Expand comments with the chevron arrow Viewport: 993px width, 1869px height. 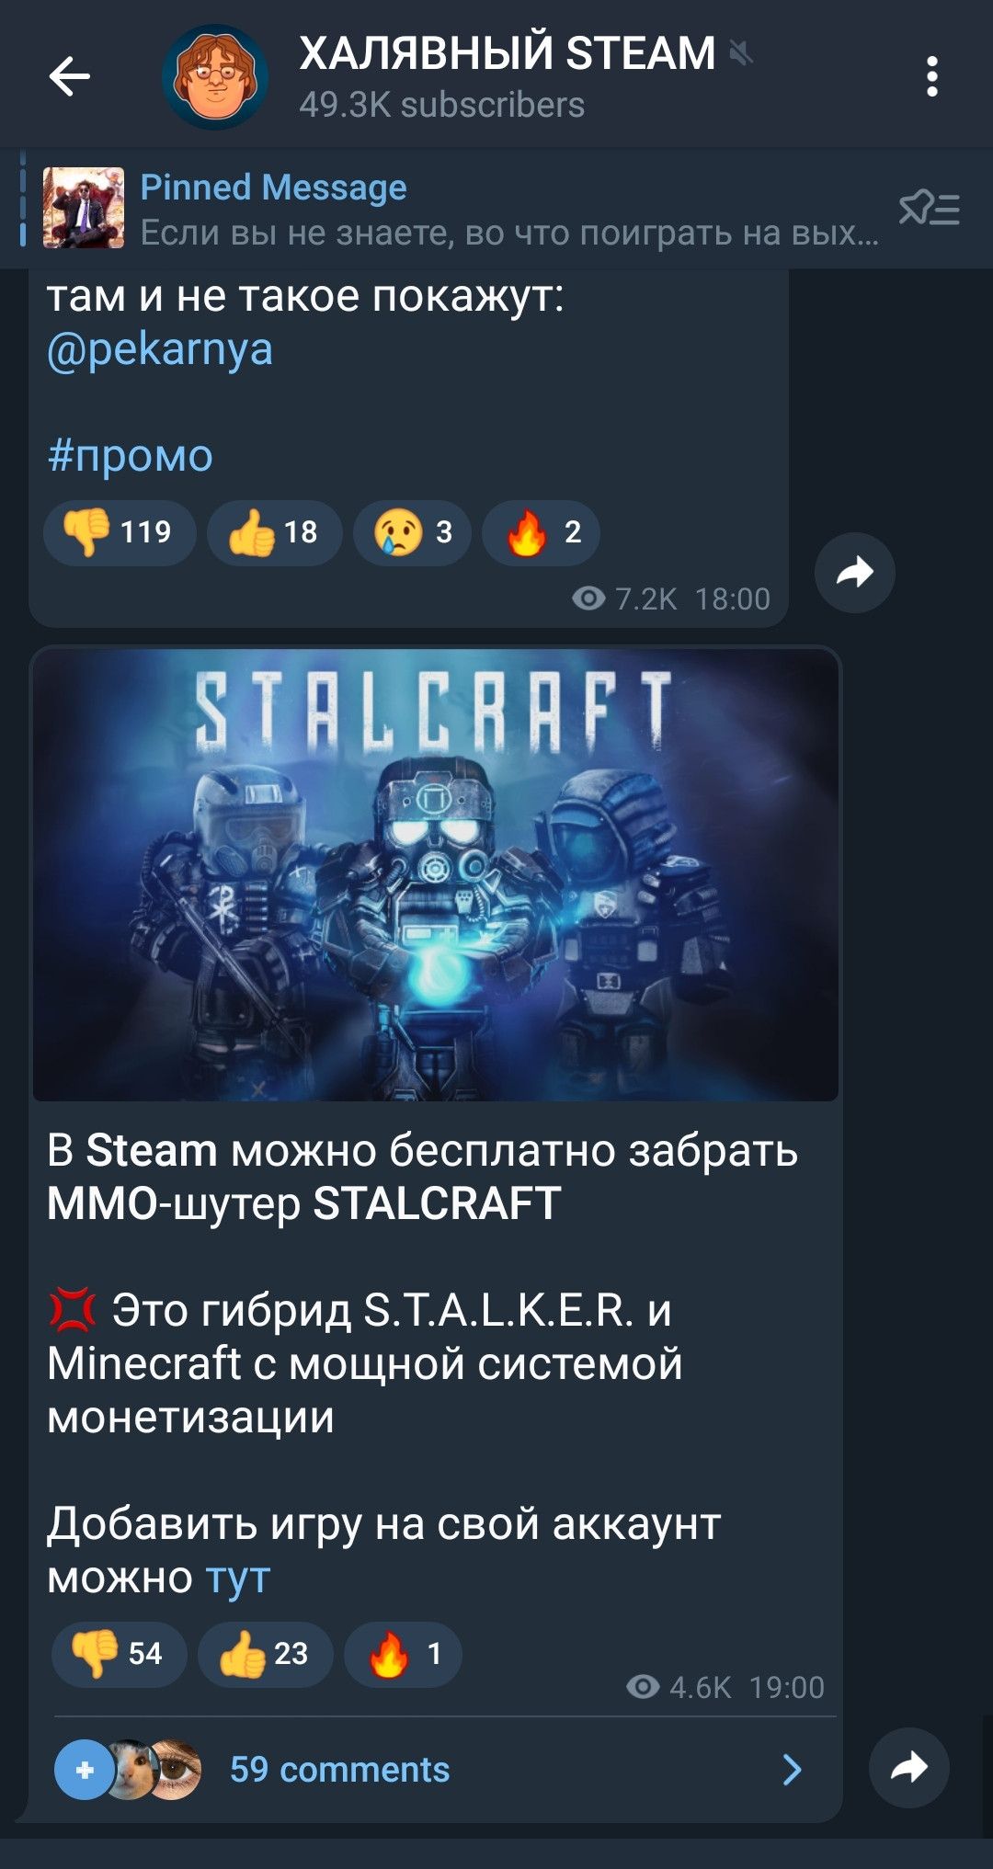point(792,1769)
